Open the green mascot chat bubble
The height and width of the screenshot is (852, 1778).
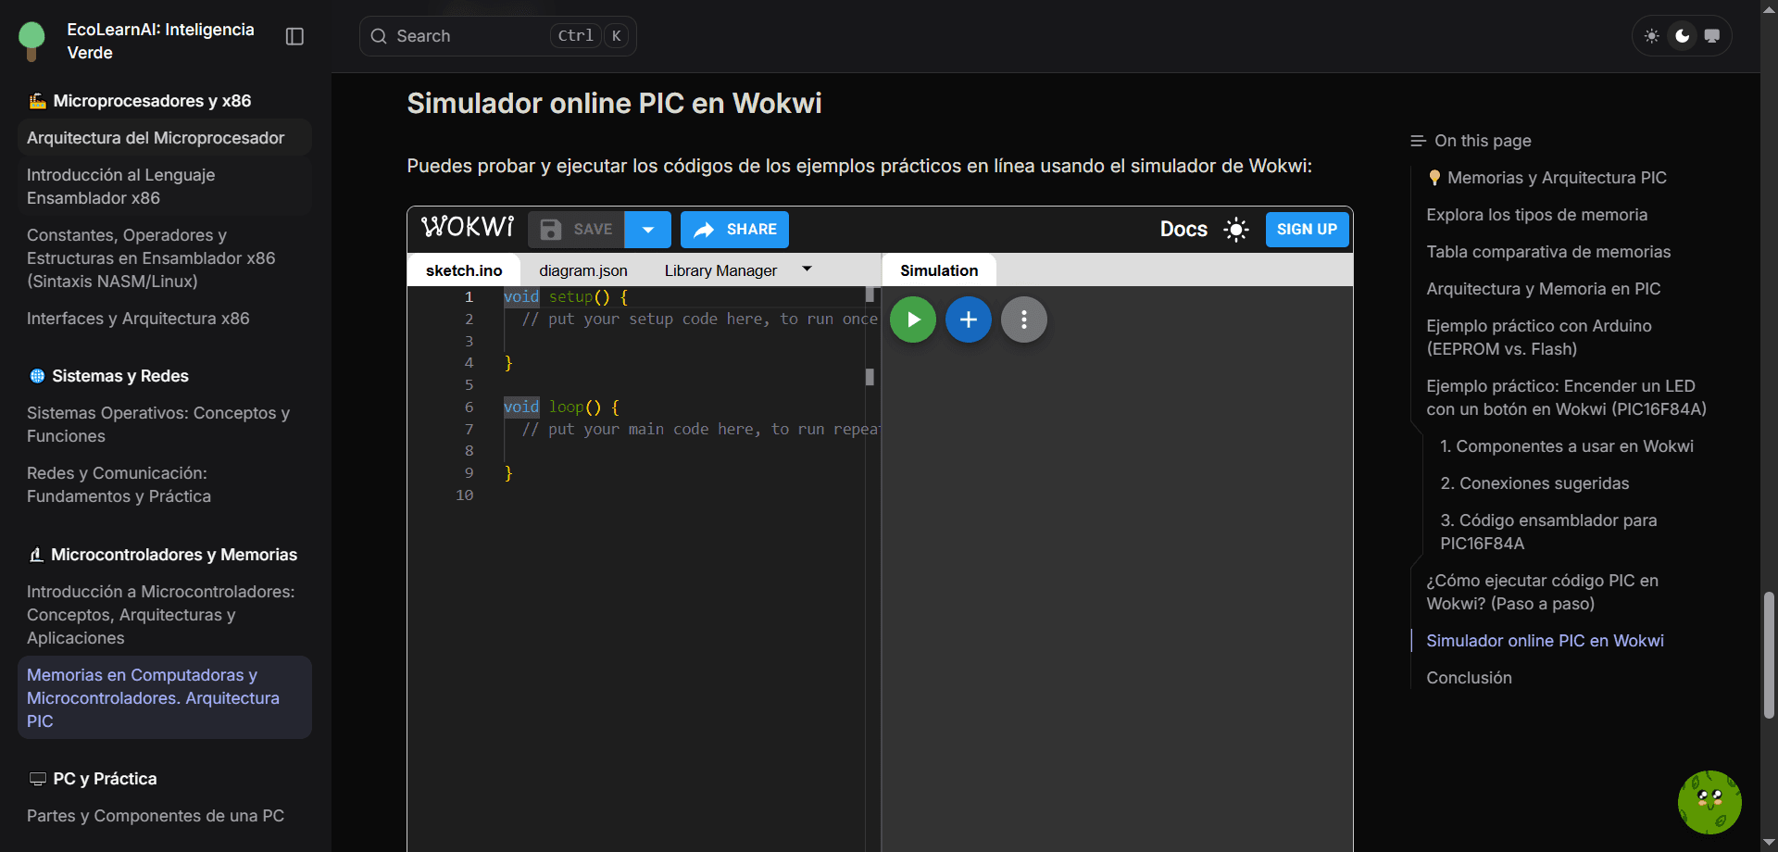1709,801
